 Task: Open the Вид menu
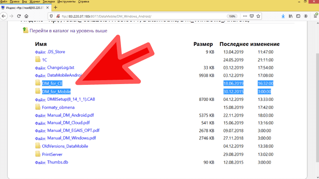tap(25, 2)
